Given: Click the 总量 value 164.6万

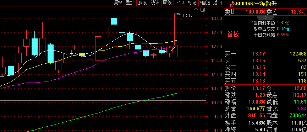Looking at the screenshot, I should [255, 109].
